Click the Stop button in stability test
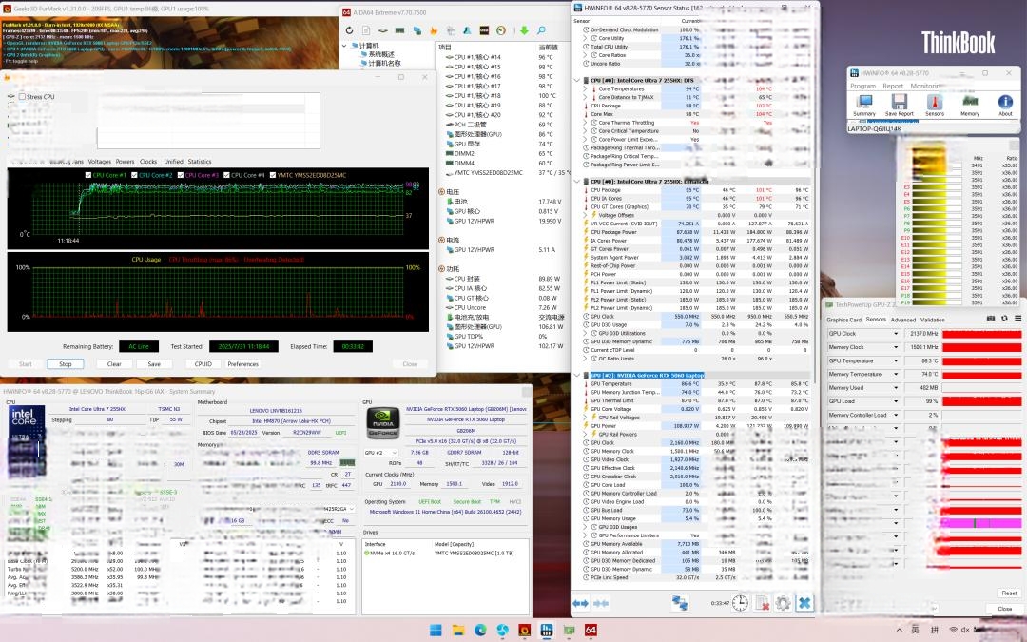Screen dimensions: 1027x642 (x=66, y=364)
